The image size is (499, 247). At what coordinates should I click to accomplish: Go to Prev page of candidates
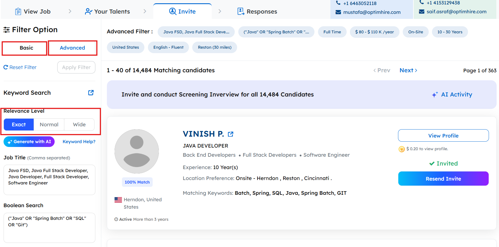[382, 70]
